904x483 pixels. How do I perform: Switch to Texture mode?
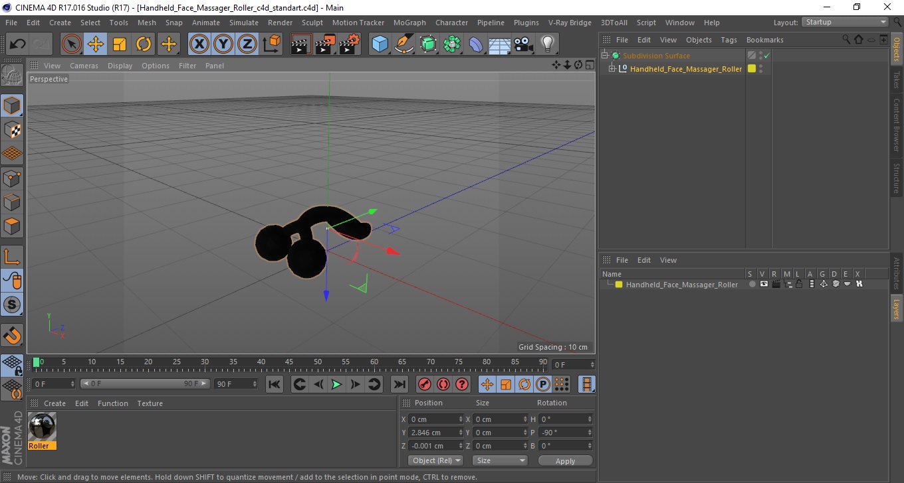pyautogui.click(x=13, y=129)
